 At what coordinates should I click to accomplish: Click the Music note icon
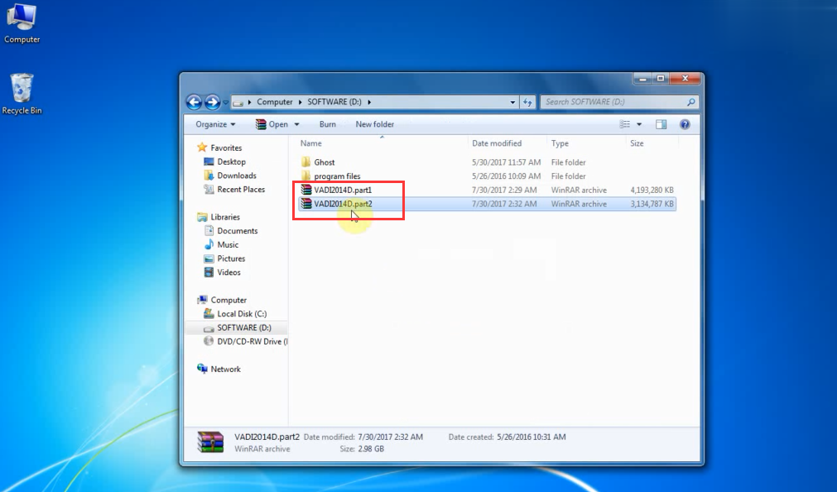pyautogui.click(x=209, y=244)
